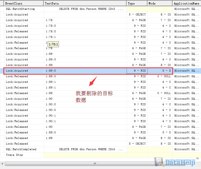
Task: Click '6 - PAGE' in Lock:Released 1:78 row
Action: pos(139,48)
